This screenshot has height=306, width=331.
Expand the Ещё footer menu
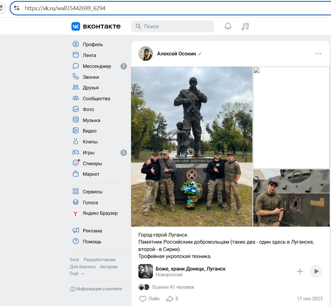pos(77,274)
